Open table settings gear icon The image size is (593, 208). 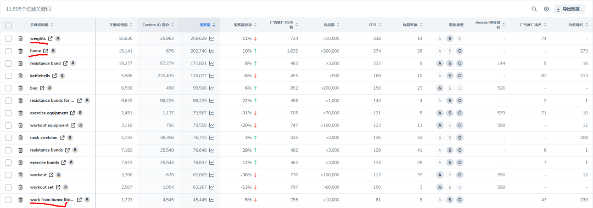click(x=546, y=9)
